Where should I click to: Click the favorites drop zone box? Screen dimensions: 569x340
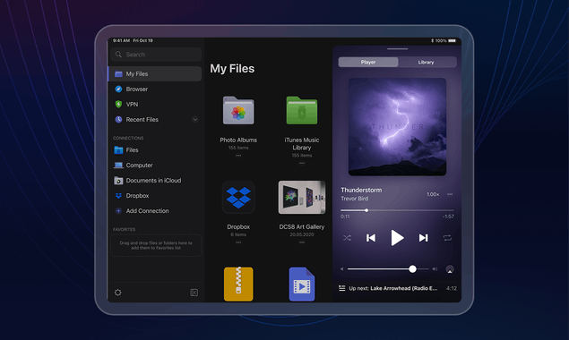click(156, 246)
